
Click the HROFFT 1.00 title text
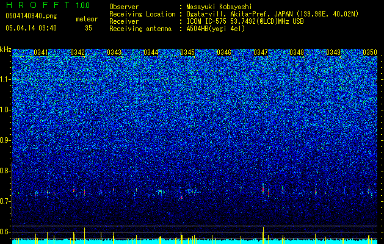coord(48,5)
